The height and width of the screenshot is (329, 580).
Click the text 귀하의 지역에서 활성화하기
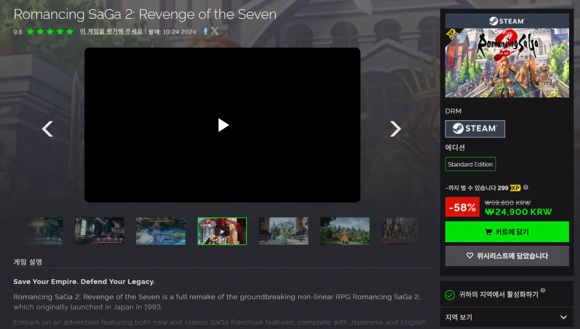498,295
